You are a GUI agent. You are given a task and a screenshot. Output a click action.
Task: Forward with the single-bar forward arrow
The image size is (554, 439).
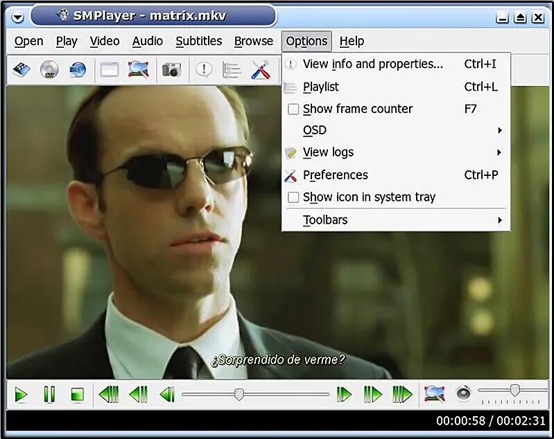[x=344, y=394]
